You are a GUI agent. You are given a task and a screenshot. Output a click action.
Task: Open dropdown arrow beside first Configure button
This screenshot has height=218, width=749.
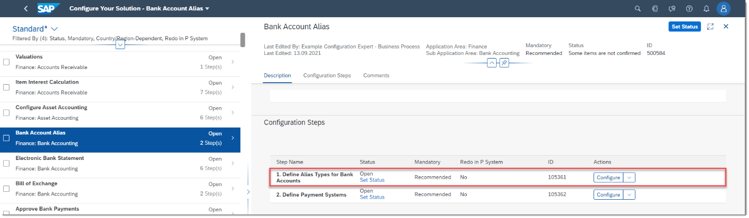point(629,178)
